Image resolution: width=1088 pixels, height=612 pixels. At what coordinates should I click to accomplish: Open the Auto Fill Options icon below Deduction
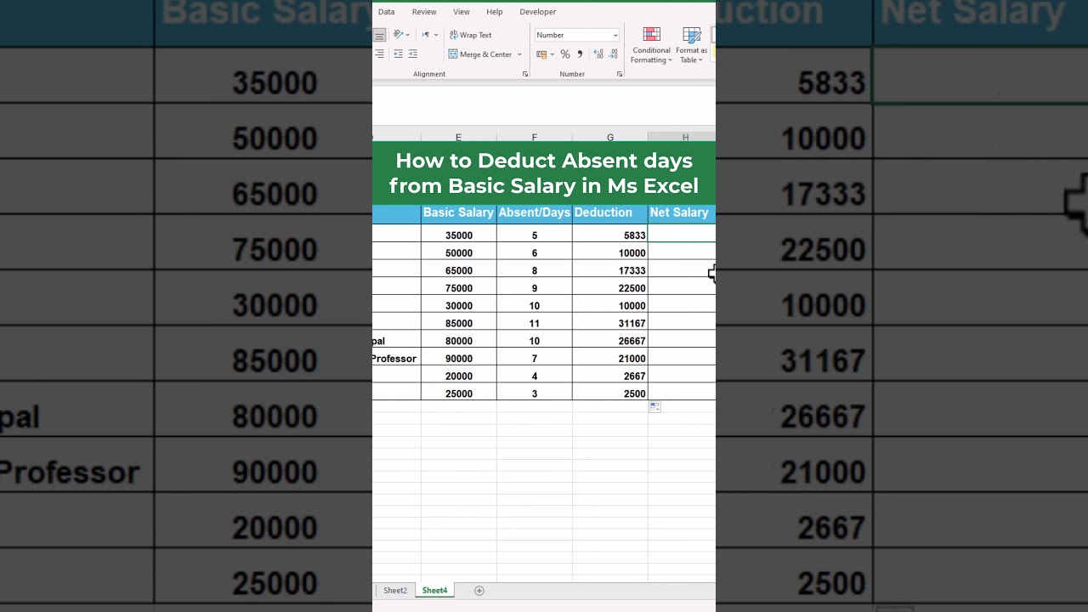654,407
